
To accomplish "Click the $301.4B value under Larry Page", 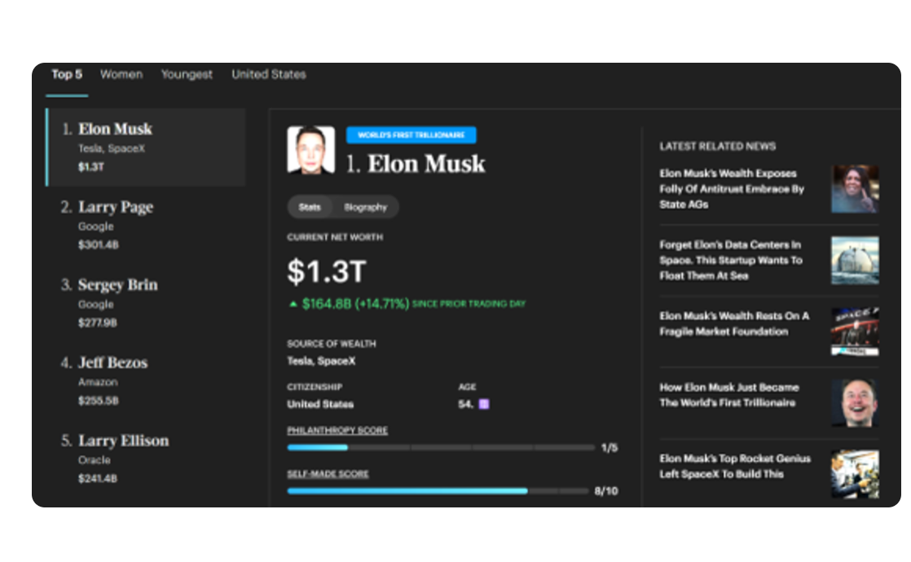I will [98, 245].
